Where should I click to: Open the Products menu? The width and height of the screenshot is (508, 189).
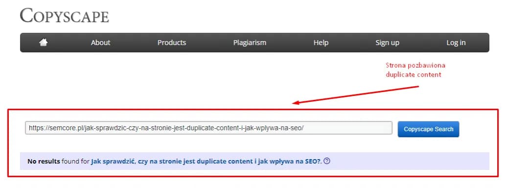click(172, 43)
